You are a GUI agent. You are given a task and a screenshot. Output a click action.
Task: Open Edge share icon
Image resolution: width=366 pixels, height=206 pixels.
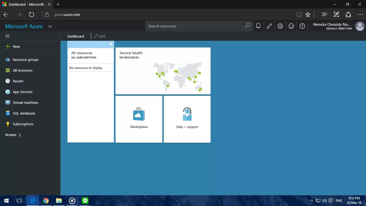pyautogui.click(x=348, y=14)
